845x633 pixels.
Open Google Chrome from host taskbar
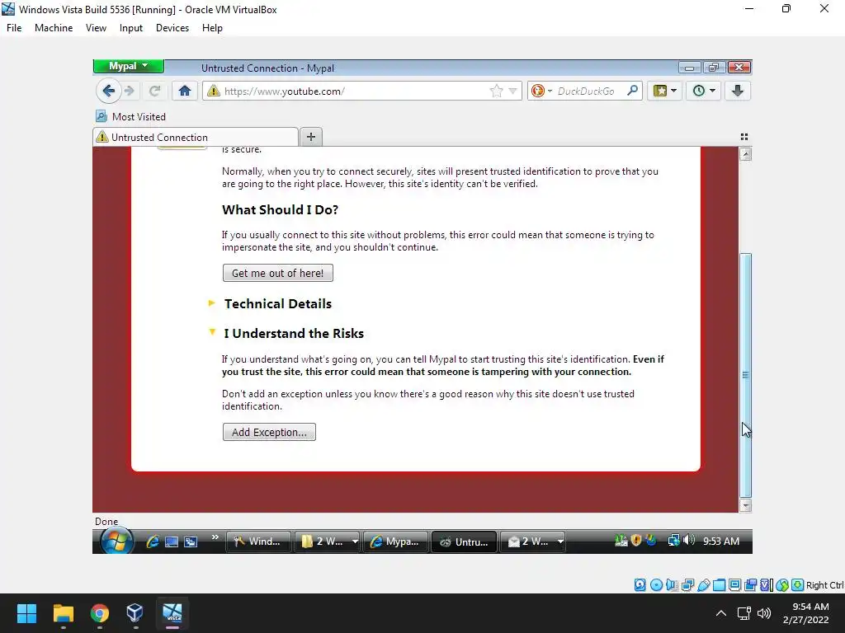[99, 613]
